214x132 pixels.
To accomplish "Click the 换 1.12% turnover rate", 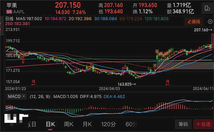I will 143,12.
